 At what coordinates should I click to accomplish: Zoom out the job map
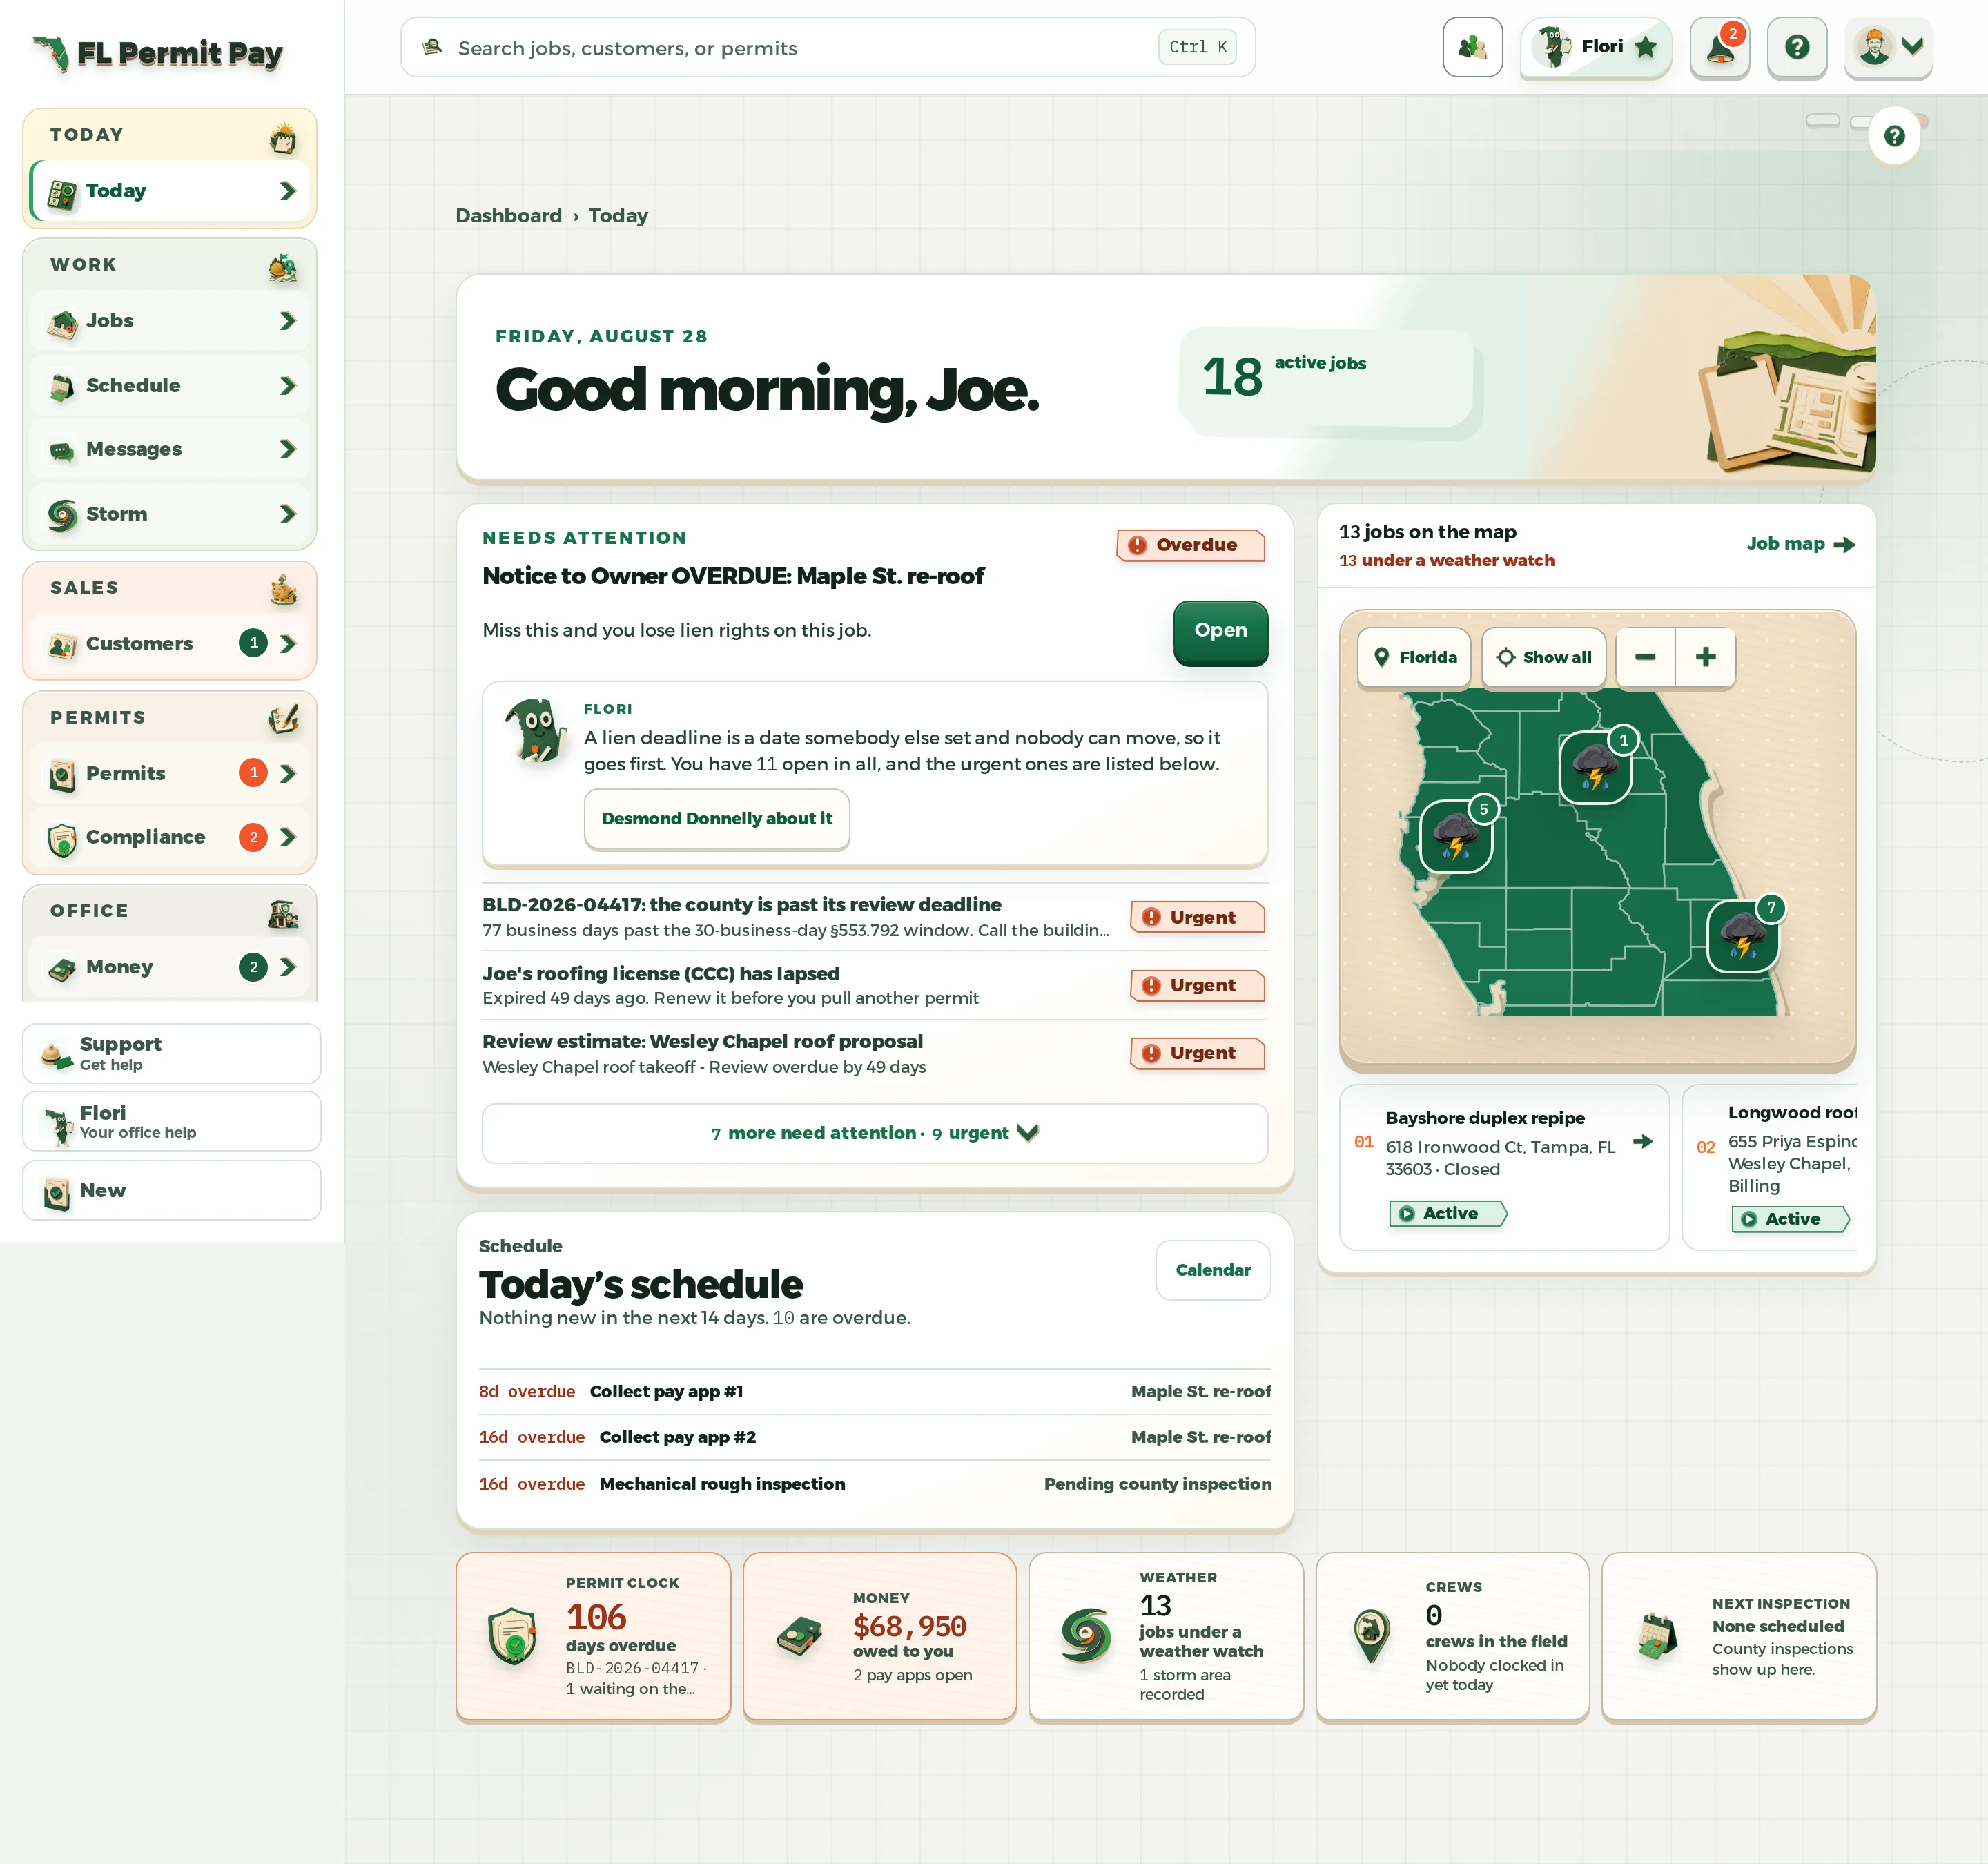(x=1645, y=657)
